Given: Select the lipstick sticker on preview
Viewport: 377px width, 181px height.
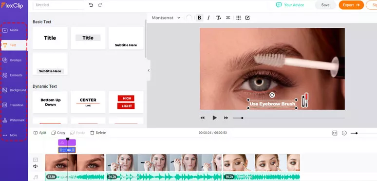Looking at the screenshot, I should tap(305, 100).
